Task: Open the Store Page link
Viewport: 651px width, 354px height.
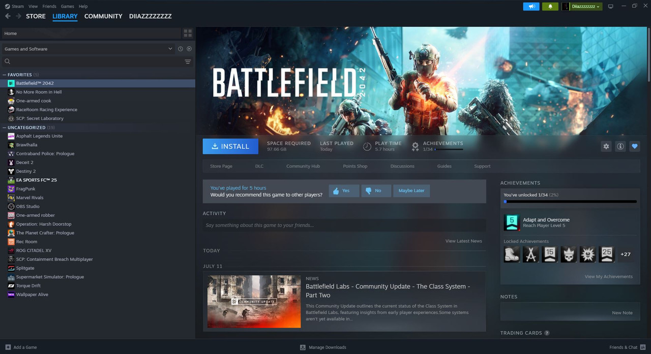Action: pos(221,166)
